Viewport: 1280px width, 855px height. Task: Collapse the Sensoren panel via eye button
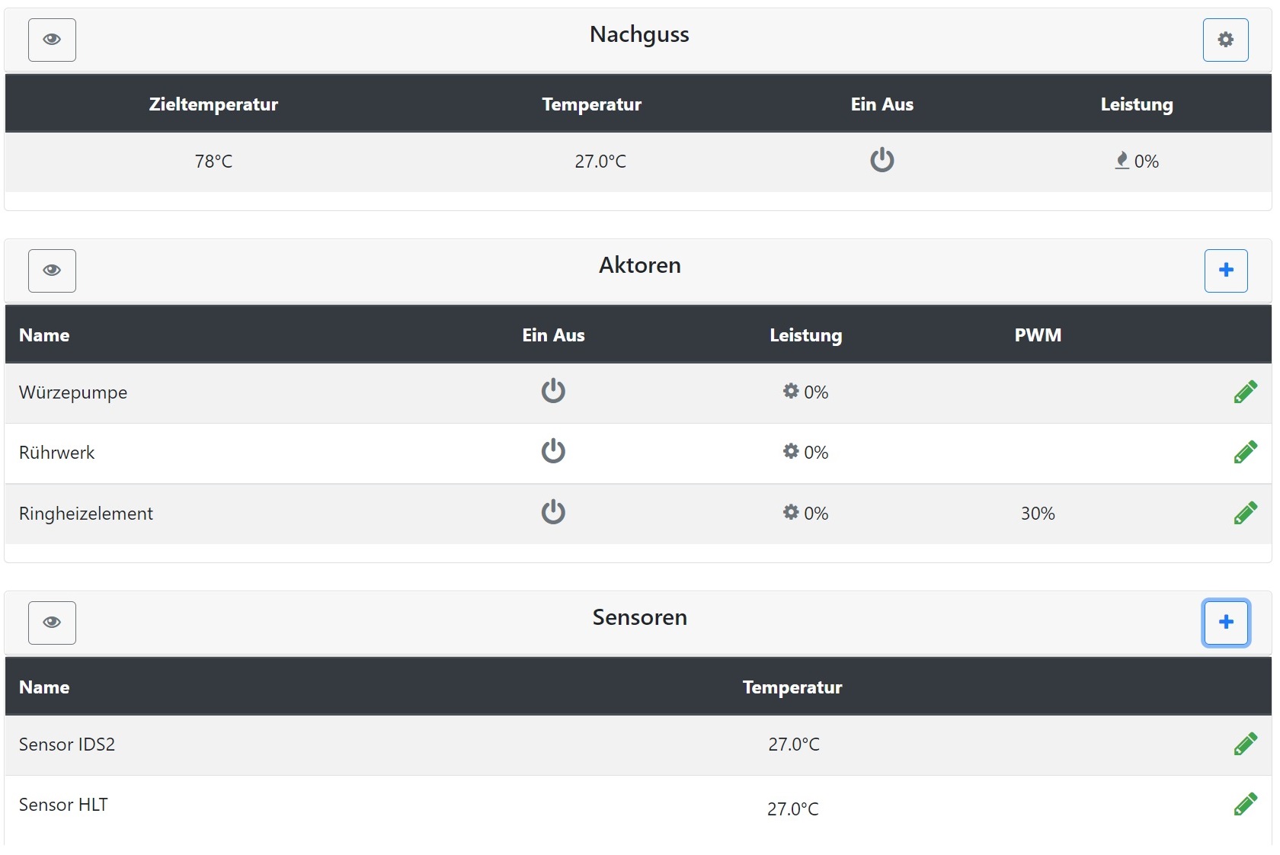click(52, 623)
